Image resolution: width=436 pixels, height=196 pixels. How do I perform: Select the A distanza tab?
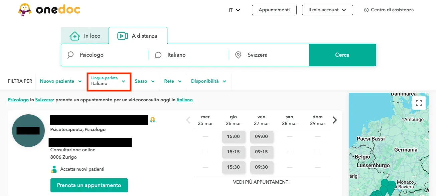(138, 36)
